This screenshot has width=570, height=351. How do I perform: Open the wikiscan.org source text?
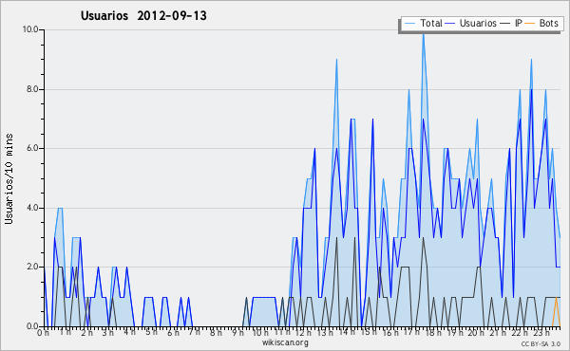click(x=285, y=342)
